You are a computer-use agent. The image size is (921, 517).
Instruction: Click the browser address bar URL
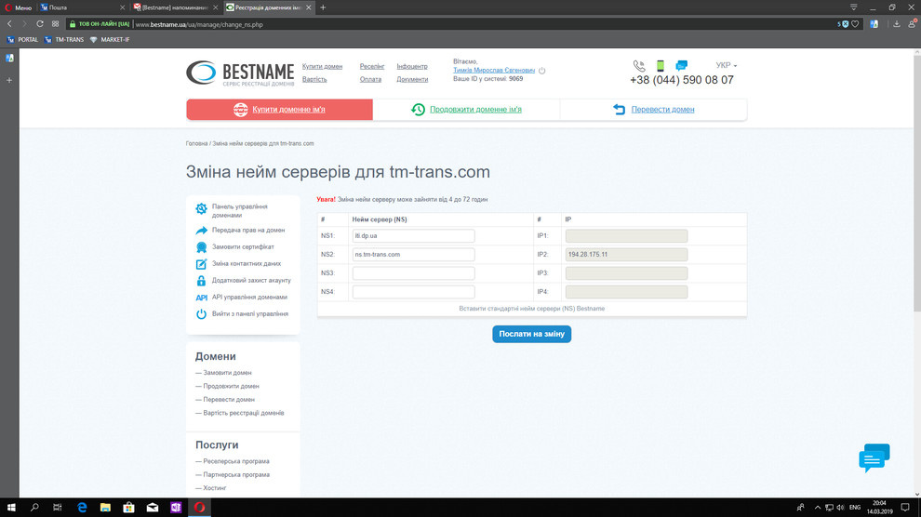click(x=199, y=25)
